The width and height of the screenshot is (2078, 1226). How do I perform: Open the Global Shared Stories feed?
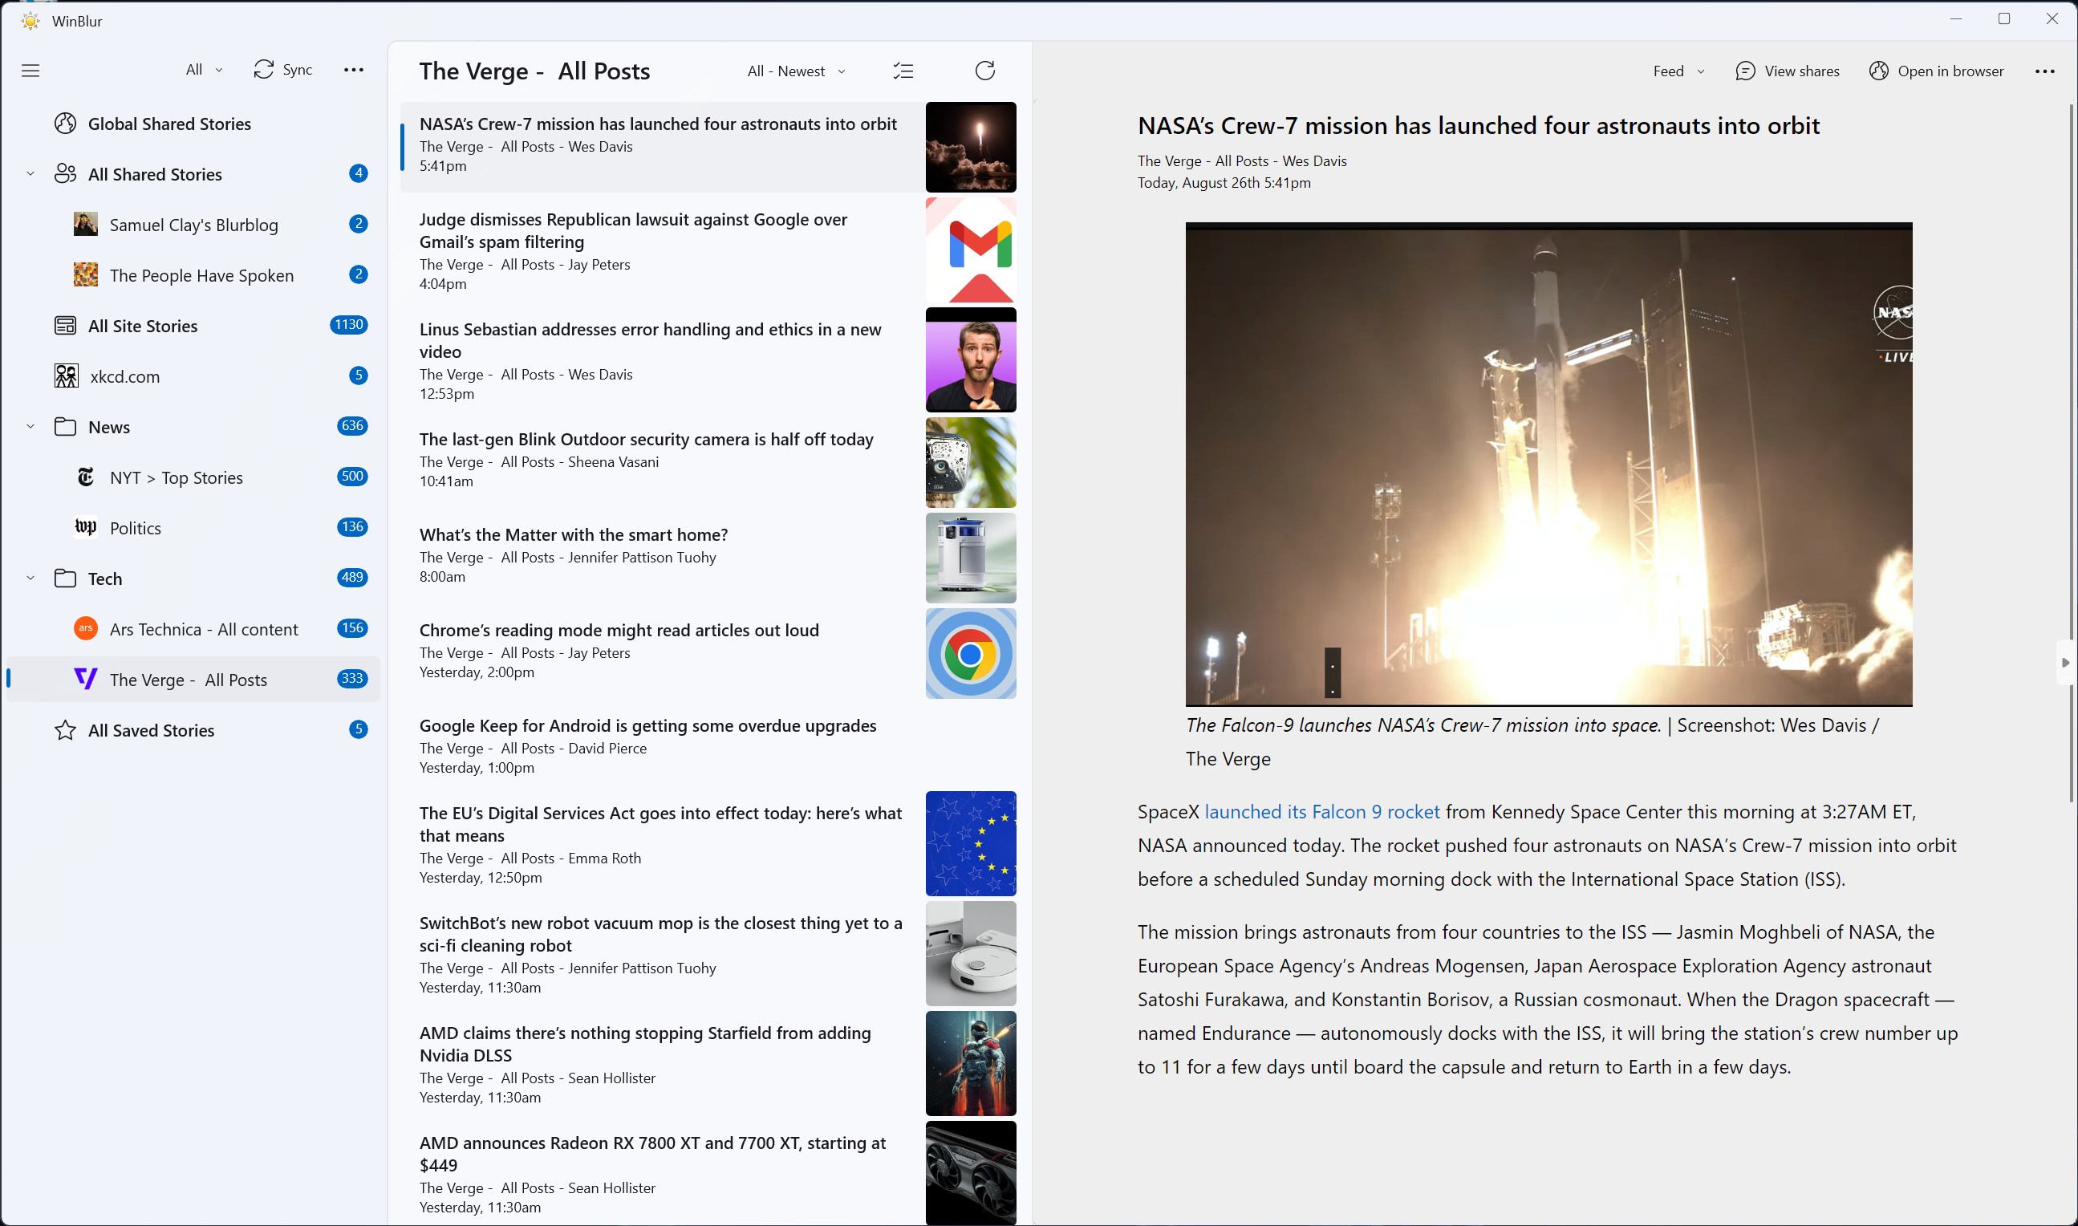(169, 124)
